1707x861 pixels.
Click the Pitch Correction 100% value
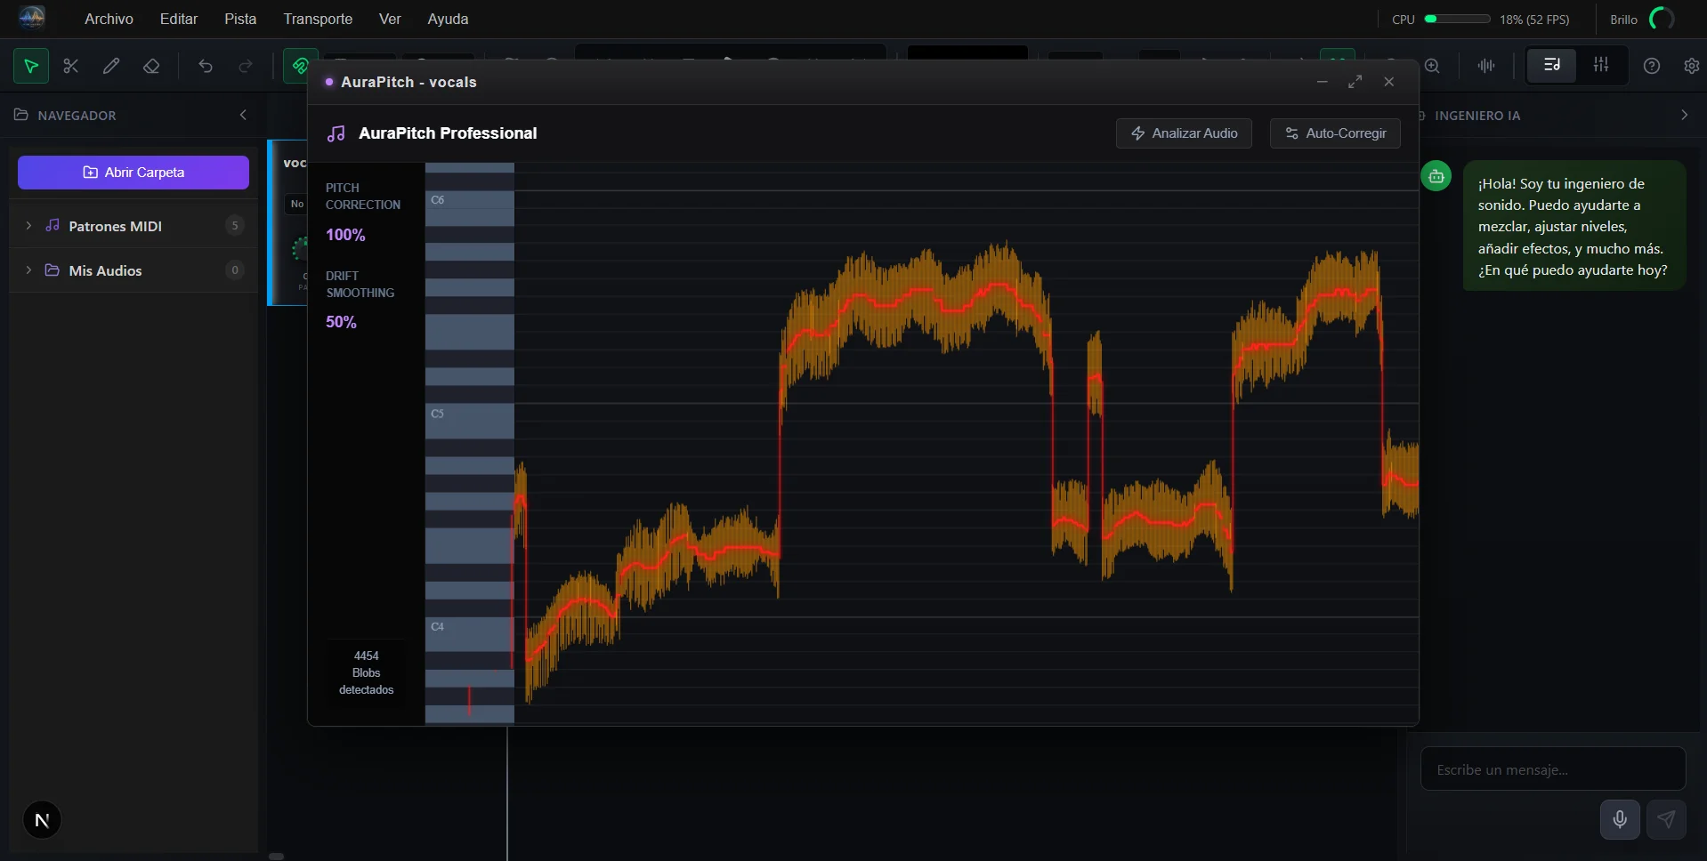pyautogui.click(x=345, y=235)
